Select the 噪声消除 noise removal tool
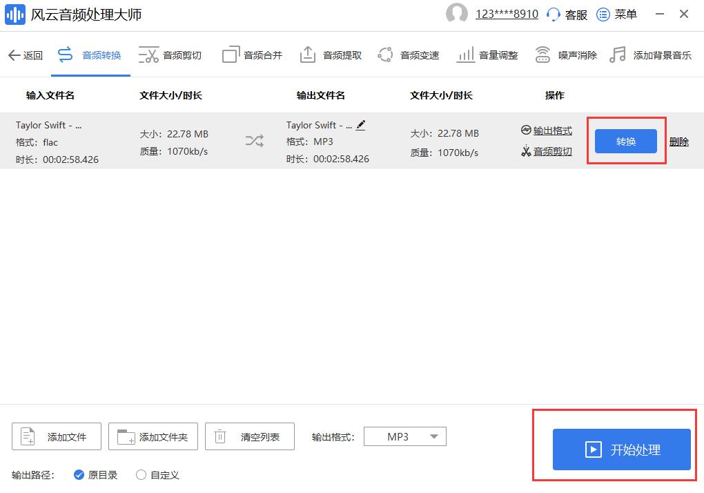Viewport: 704px width, 493px height. click(x=566, y=55)
